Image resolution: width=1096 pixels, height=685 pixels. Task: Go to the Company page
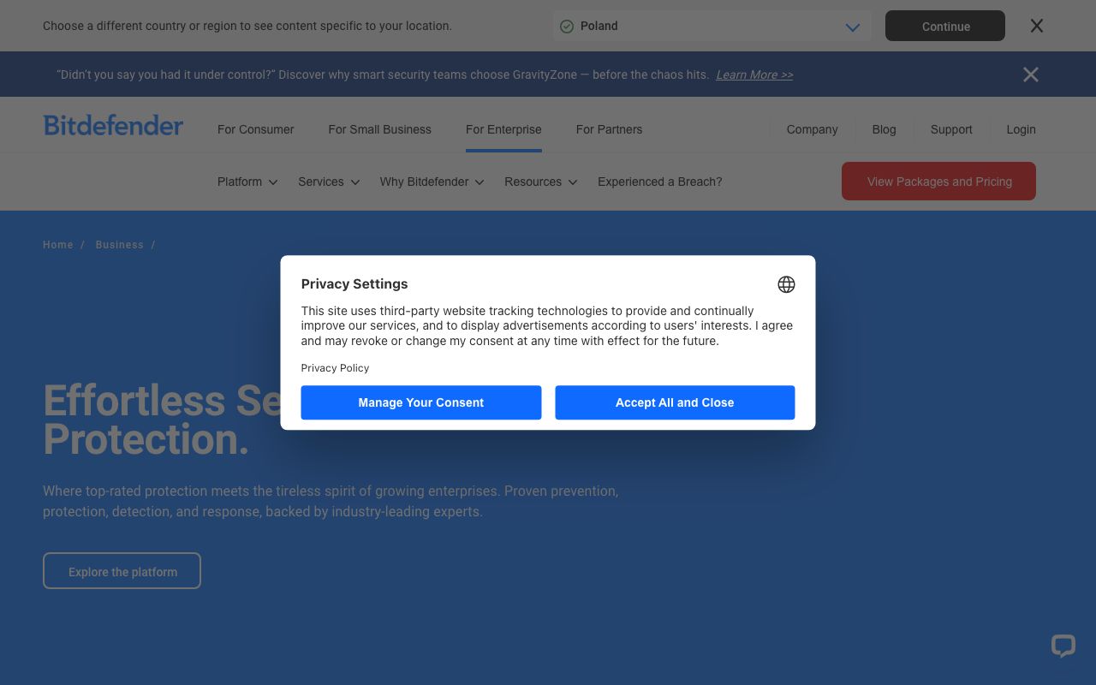(812, 129)
